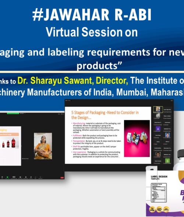Click the "LABEL DESIGN" template heading
The image size is (184, 217).
pyautogui.click(x=159, y=177)
